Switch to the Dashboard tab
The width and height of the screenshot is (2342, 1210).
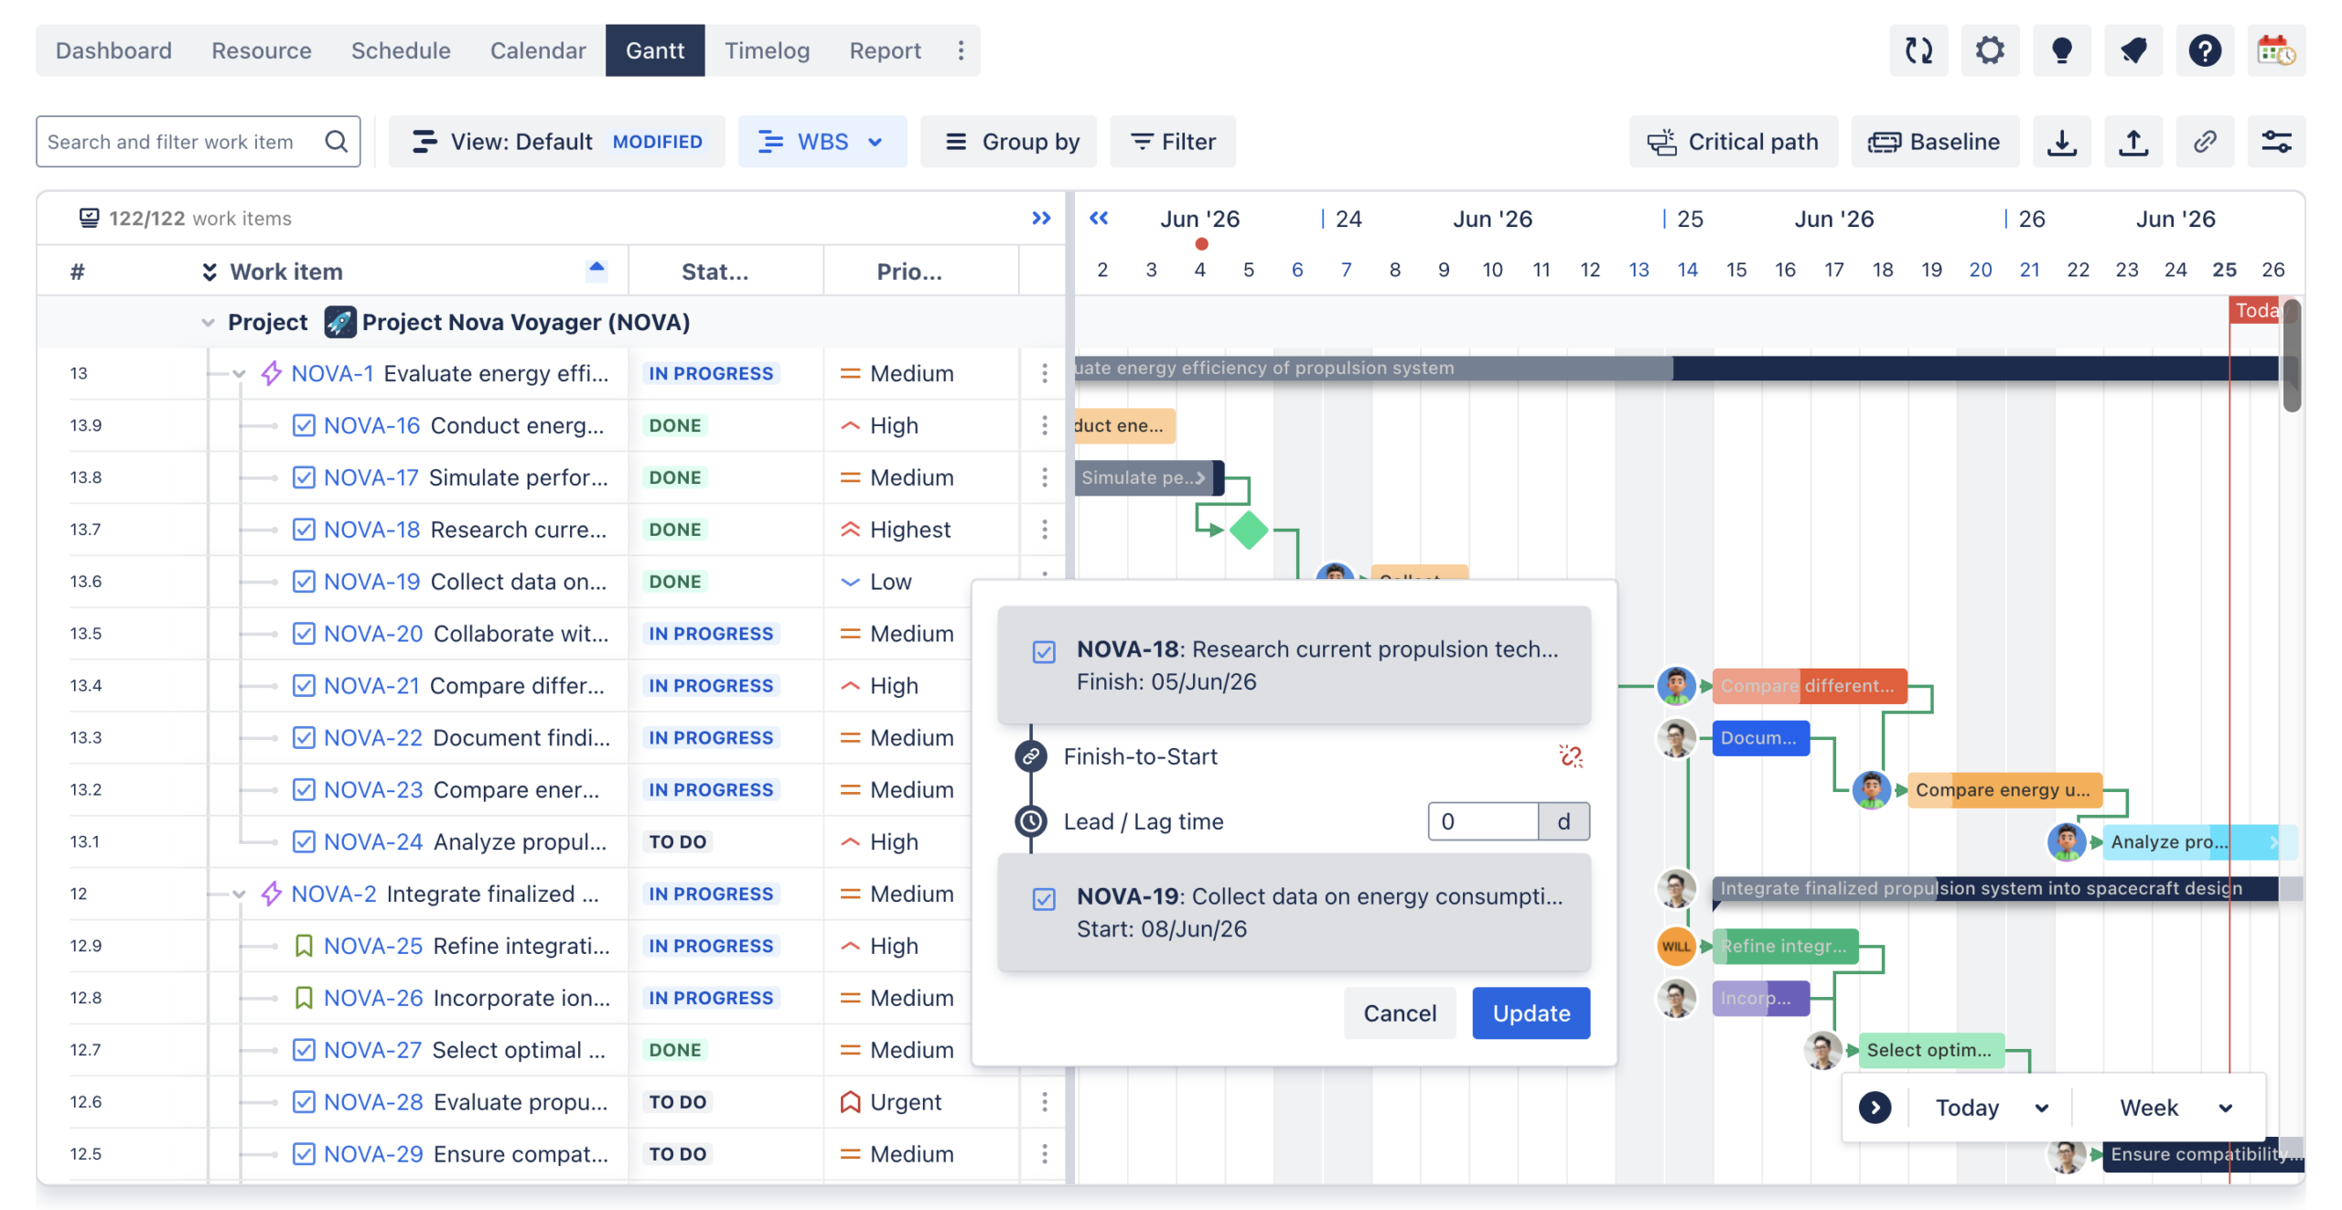tap(113, 50)
